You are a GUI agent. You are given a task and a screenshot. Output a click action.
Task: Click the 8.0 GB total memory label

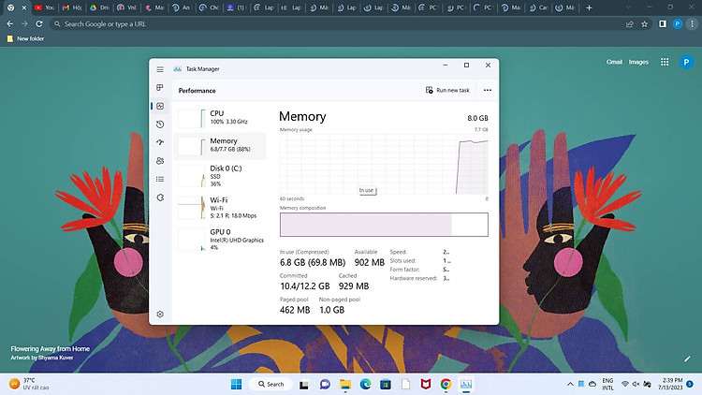pos(477,118)
